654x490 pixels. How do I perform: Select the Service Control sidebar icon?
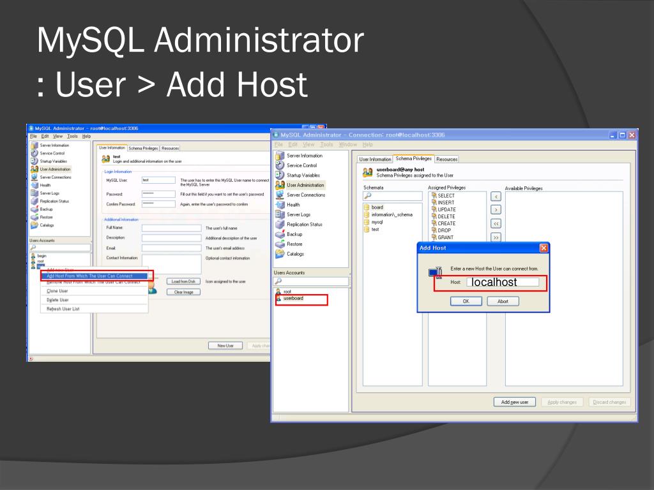[x=280, y=165]
